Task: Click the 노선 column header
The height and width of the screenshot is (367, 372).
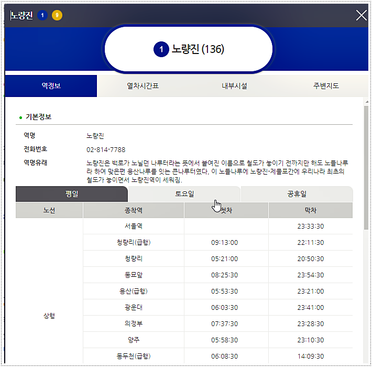Action: [x=49, y=210]
